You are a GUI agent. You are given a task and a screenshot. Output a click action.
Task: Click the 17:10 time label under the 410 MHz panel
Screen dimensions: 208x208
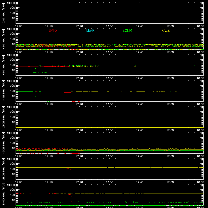(49, 52)
